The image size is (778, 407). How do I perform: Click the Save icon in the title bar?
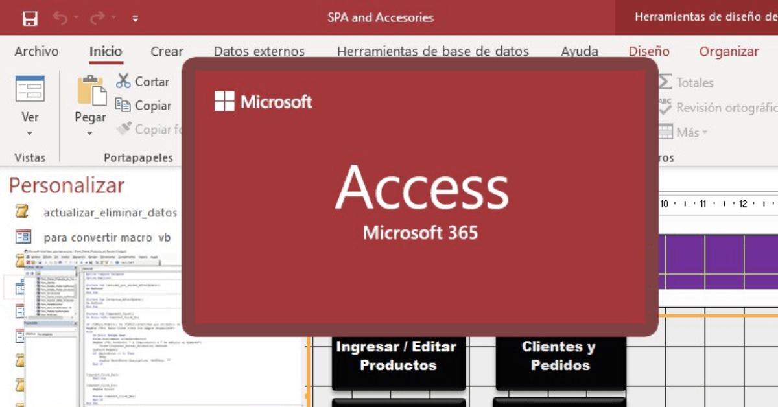pos(30,18)
